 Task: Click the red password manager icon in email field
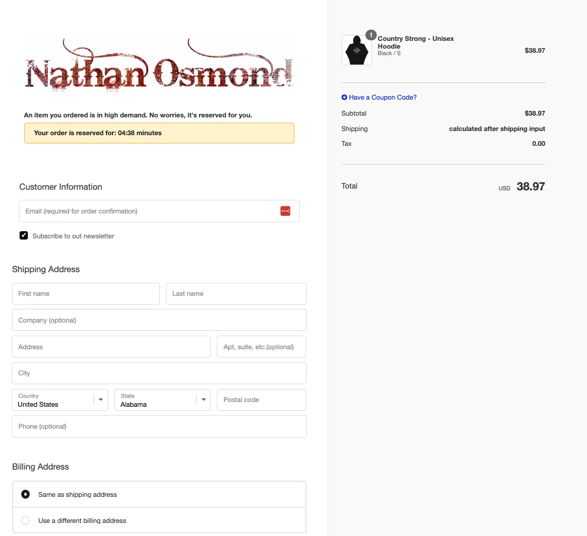click(286, 211)
